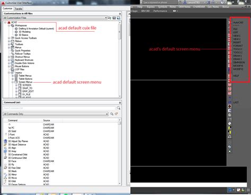This screenshot has height=195, width=251.
Task: Click the 3D Array command icon
Action: tap(5, 151)
